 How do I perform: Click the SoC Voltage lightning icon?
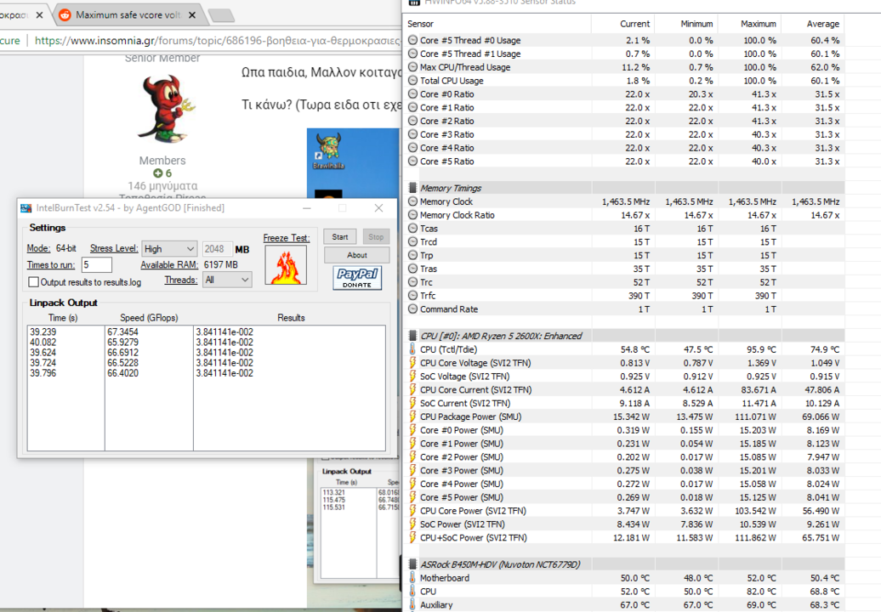point(413,377)
